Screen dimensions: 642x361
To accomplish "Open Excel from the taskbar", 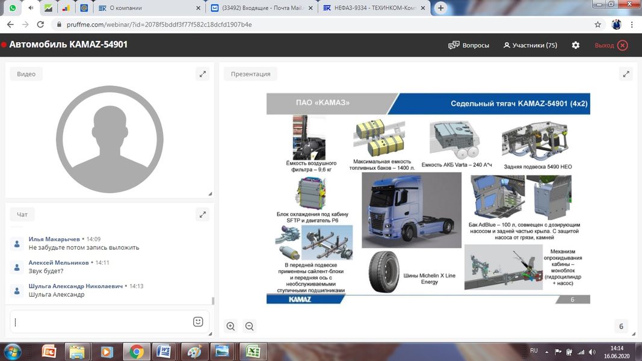I will click(253, 351).
